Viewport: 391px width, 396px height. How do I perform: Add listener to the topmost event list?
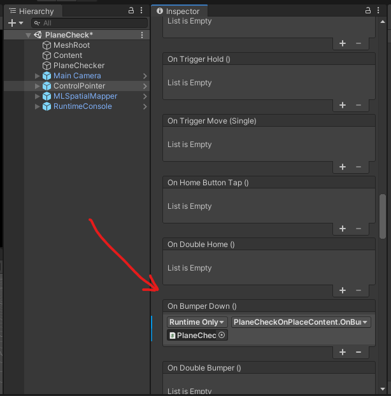343,43
